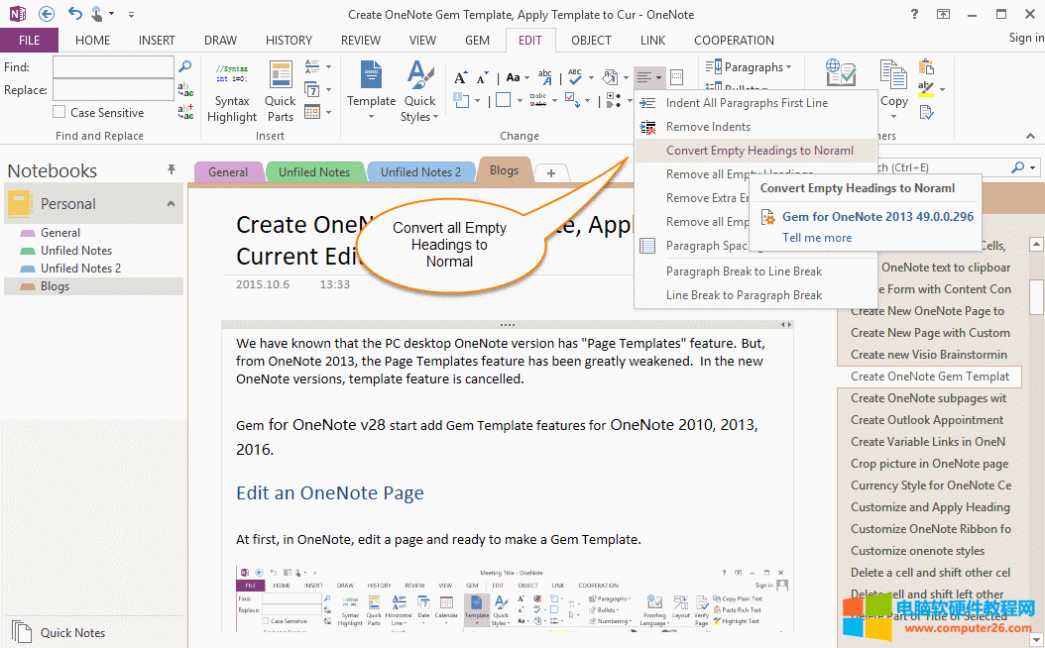
Task: Collapse the Personal notebook
Action: point(171,204)
